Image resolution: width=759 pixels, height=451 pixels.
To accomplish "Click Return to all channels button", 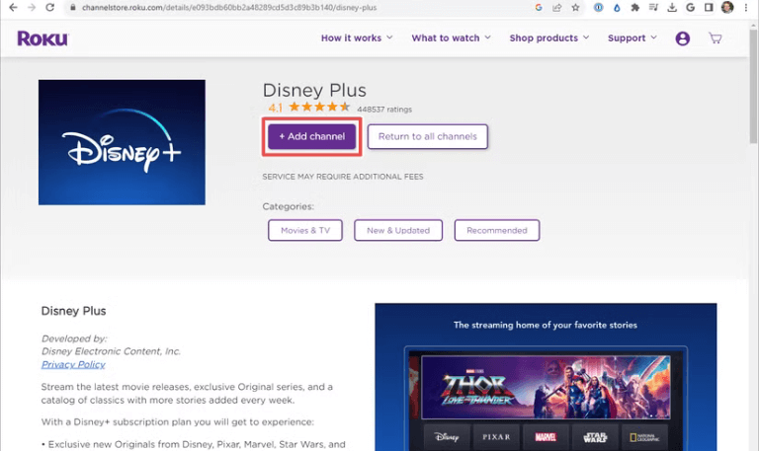I will [427, 136].
